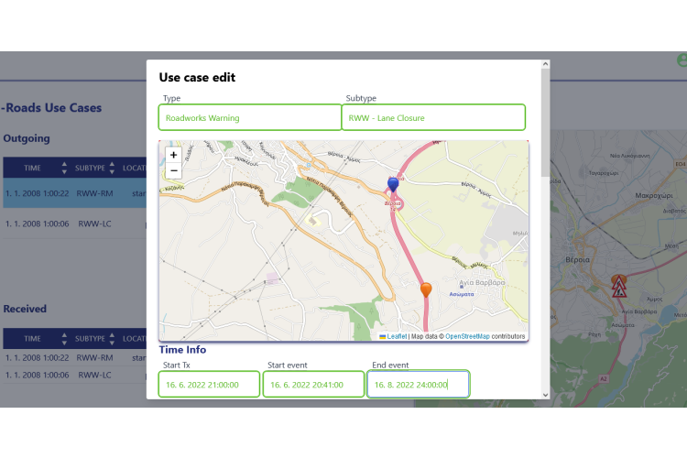Sort Received table by TIME
The image size is (687, 458).
(64, 338)
